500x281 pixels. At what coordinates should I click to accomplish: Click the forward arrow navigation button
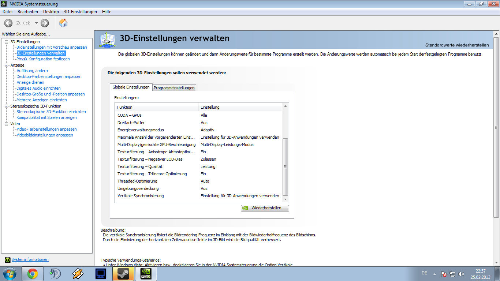[x=45, y=23]
